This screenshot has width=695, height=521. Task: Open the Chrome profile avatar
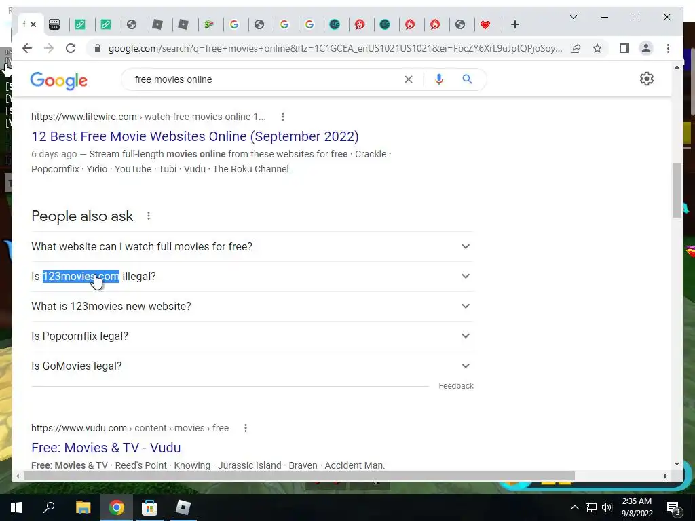[x=646, y=48]
